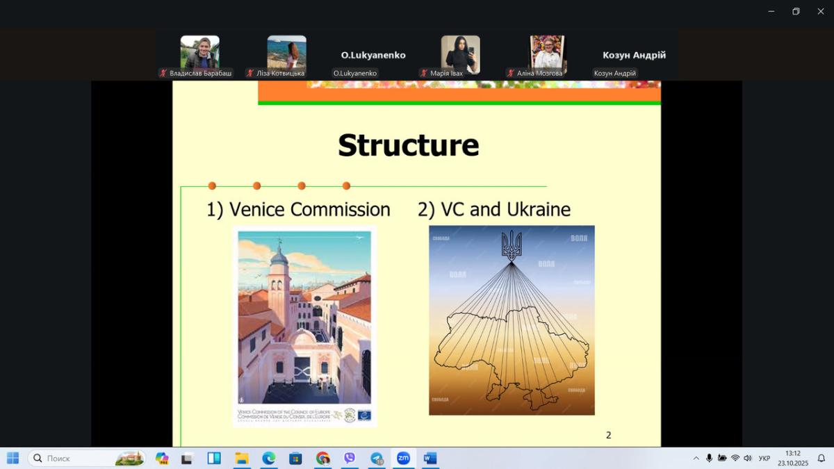Toggle the volume speaker icon in tray
Image resolution: width=834 pixels, height=469 pixels.
(748, 458)
